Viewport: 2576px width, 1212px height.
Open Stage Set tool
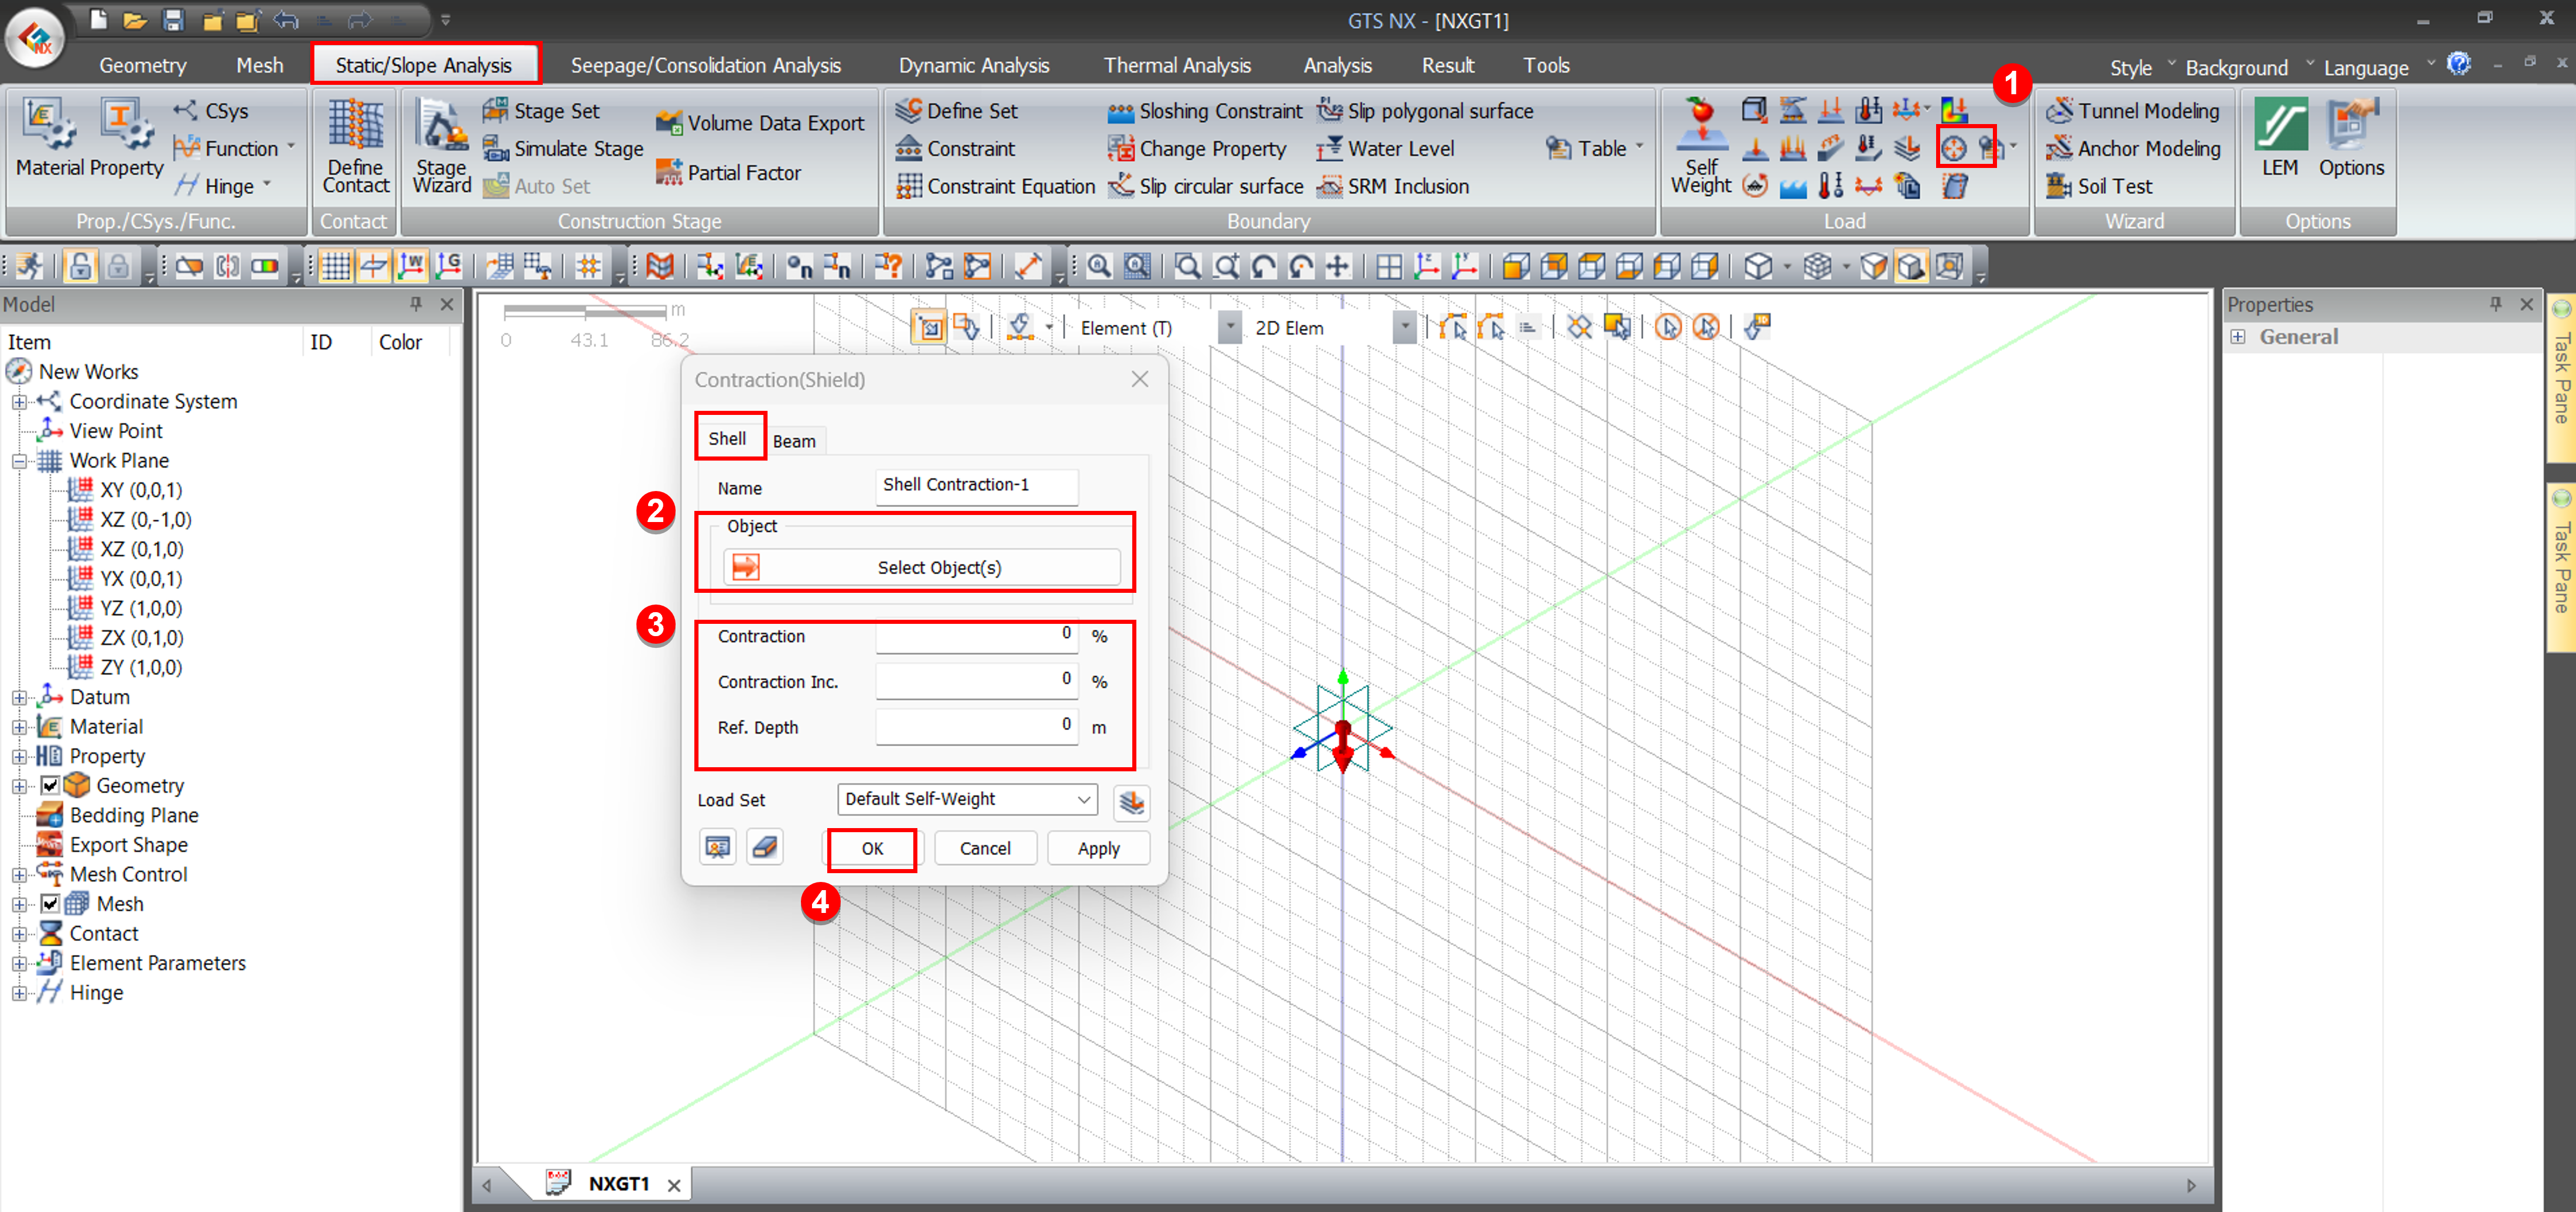click(541, 111)
